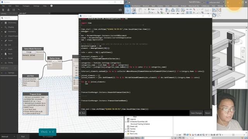Screen dimensions: 248x139
Task: Click the Dynamo save icon
Action: pyautogui.click(x=14, y=10)
